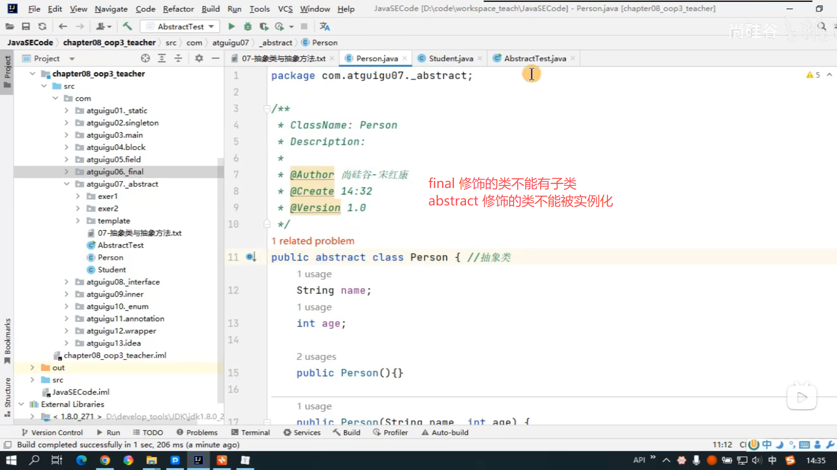Toggle fold marker at Javadoc line 3
Image resolution: width=837 pixels, height=470 pixels.
(267, 108)
